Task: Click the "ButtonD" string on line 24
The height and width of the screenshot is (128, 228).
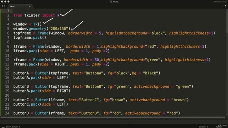Action: (x=89, y=113)
